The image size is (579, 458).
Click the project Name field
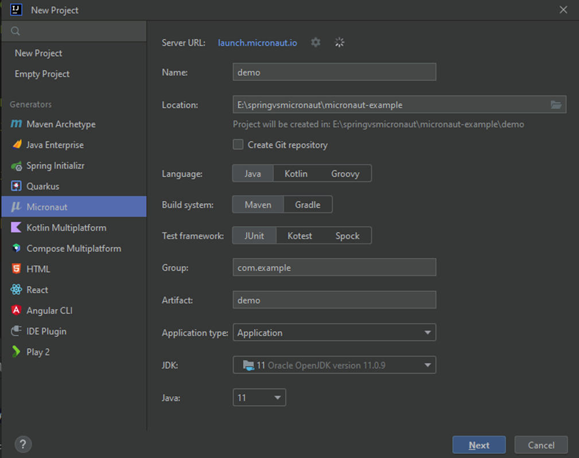click(x=334, y=72)
